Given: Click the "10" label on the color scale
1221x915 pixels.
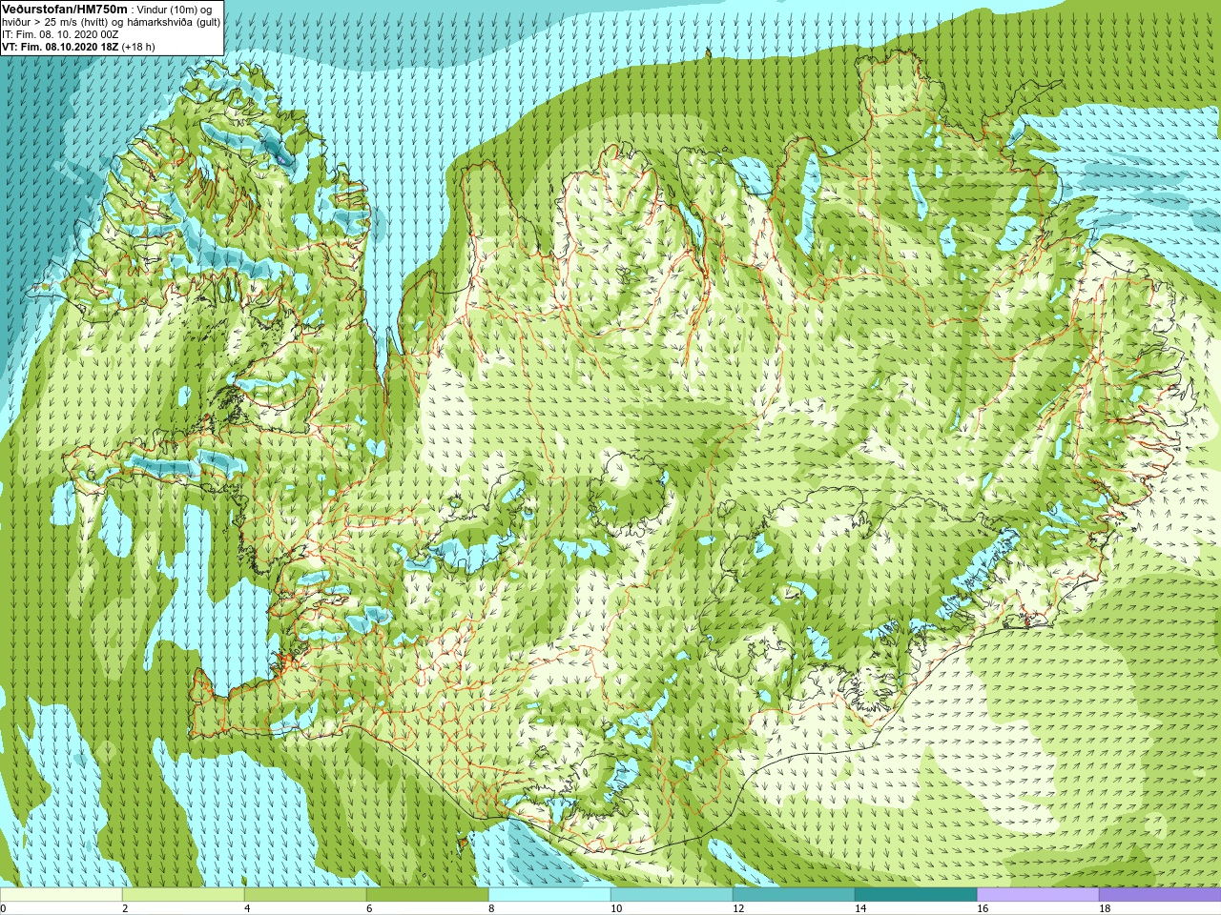Looking at the screenshot, I should pyautogui.click(x=616, y=908).
